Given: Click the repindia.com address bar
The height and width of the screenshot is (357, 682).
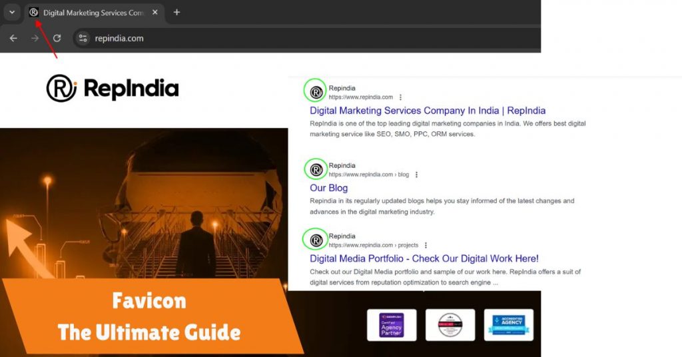Looking at the screenshot, I should [x=266, y=38].
